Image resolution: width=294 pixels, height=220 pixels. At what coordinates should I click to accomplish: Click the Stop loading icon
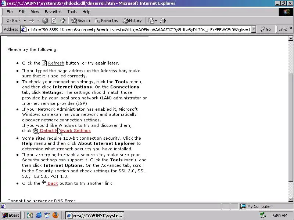[45, 21]
